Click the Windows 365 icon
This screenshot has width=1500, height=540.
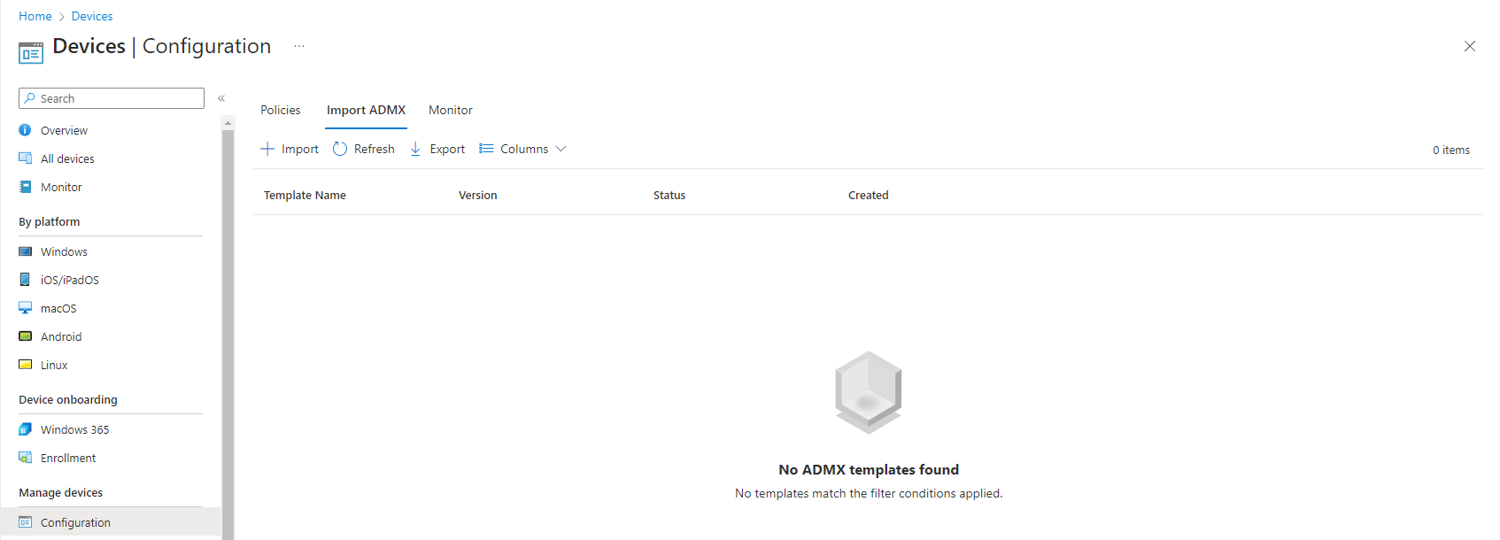(26, 429)
